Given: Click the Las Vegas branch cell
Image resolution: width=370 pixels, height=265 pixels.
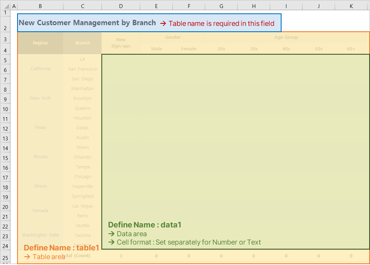Looking at the screenshot, I should 82,206.
